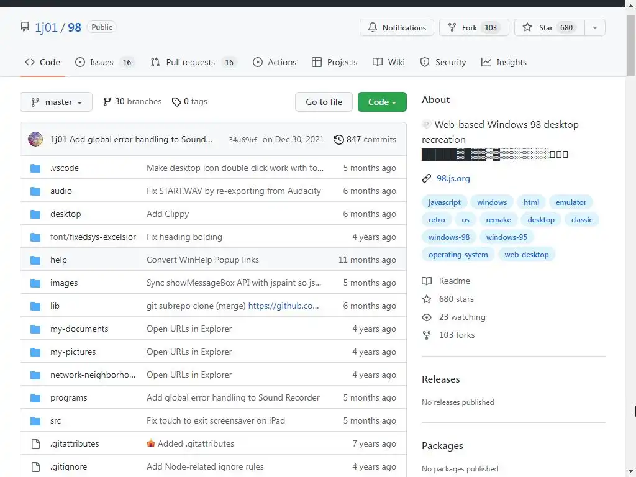Select the html topic tag
The height and width of the screenshot is (477, 636).
point(531,202)
